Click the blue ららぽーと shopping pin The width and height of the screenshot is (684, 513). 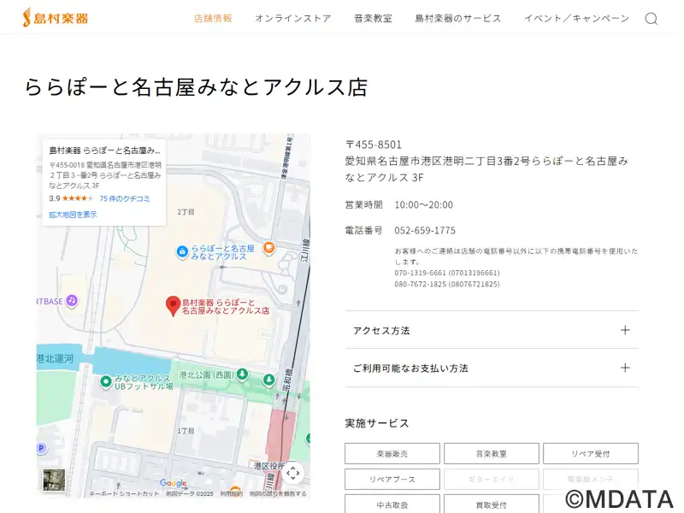[182, 251]
